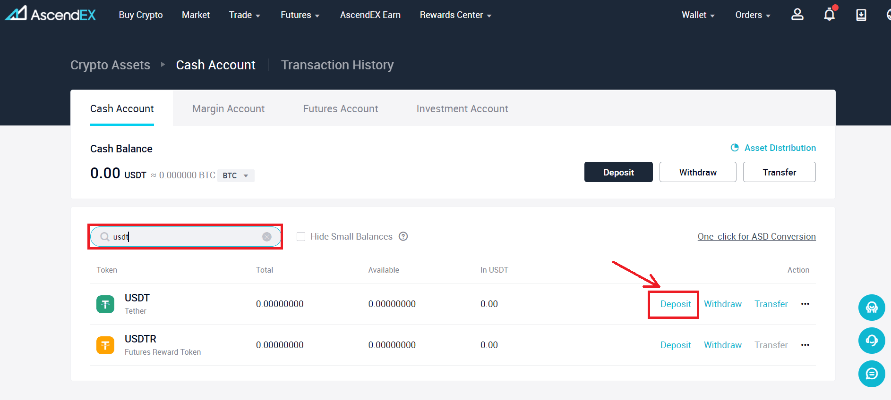Click the Token column header

107,270
